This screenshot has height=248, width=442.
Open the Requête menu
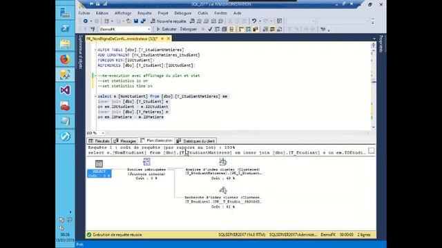[144, 13]
